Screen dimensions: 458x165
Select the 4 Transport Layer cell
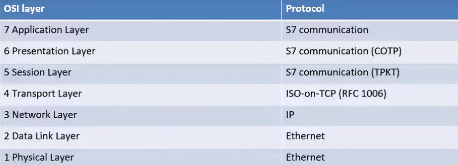tap(141, 95)
